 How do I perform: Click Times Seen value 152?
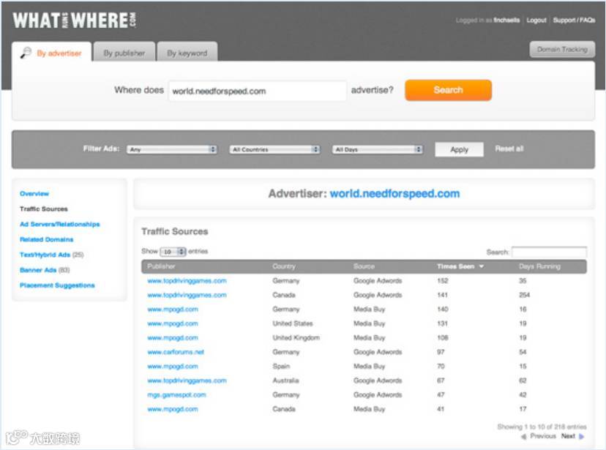pos(443,281)
